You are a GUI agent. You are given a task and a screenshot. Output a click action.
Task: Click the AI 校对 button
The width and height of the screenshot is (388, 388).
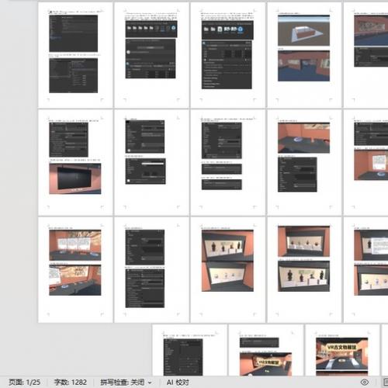(x=178, y=383)
